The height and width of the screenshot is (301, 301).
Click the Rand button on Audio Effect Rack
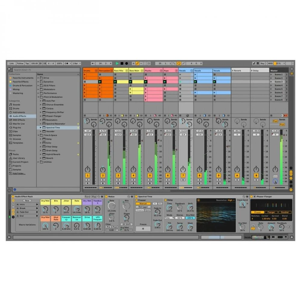point(87,197)
